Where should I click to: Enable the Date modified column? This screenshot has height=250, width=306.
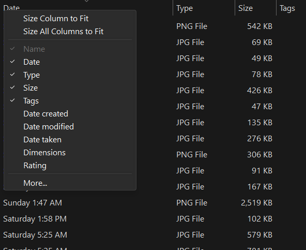pos(70,126)
